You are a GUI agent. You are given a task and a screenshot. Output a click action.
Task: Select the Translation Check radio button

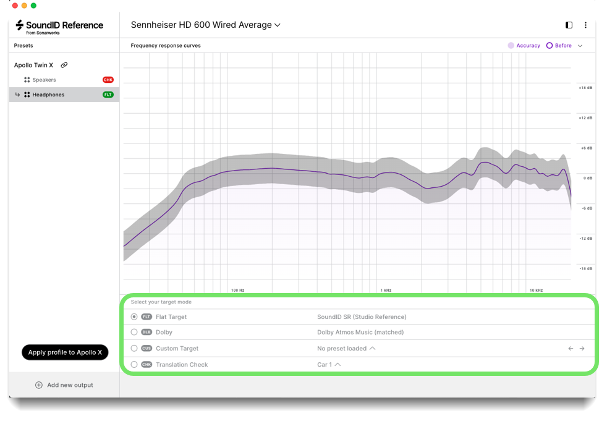coord(134,365)
